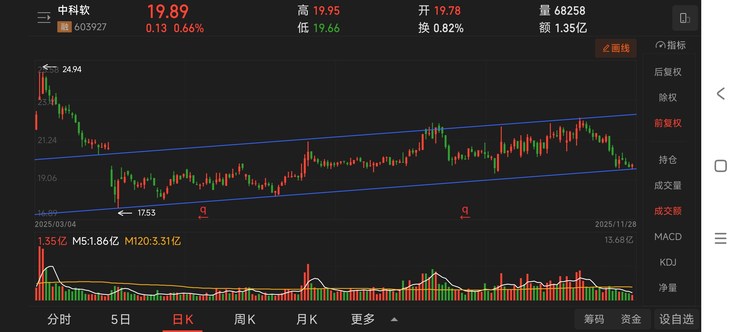
Task: Switch sub-chart to MACD indicator
Action: click(x=668, y=236)
